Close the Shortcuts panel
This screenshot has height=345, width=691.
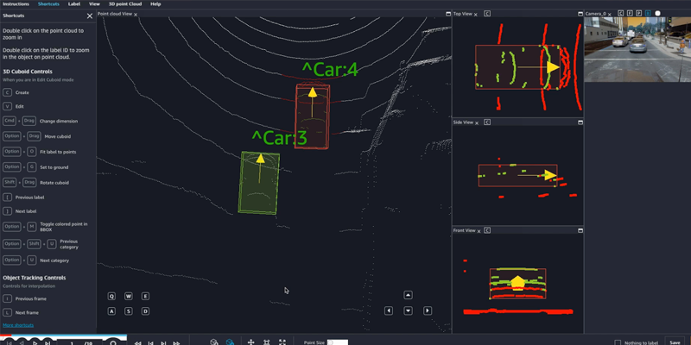click(x=90, y=16)
